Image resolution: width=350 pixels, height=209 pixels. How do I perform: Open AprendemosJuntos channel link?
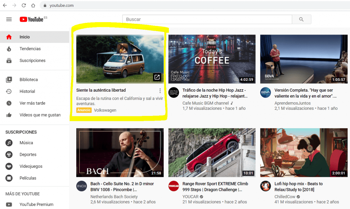point(293,103)
